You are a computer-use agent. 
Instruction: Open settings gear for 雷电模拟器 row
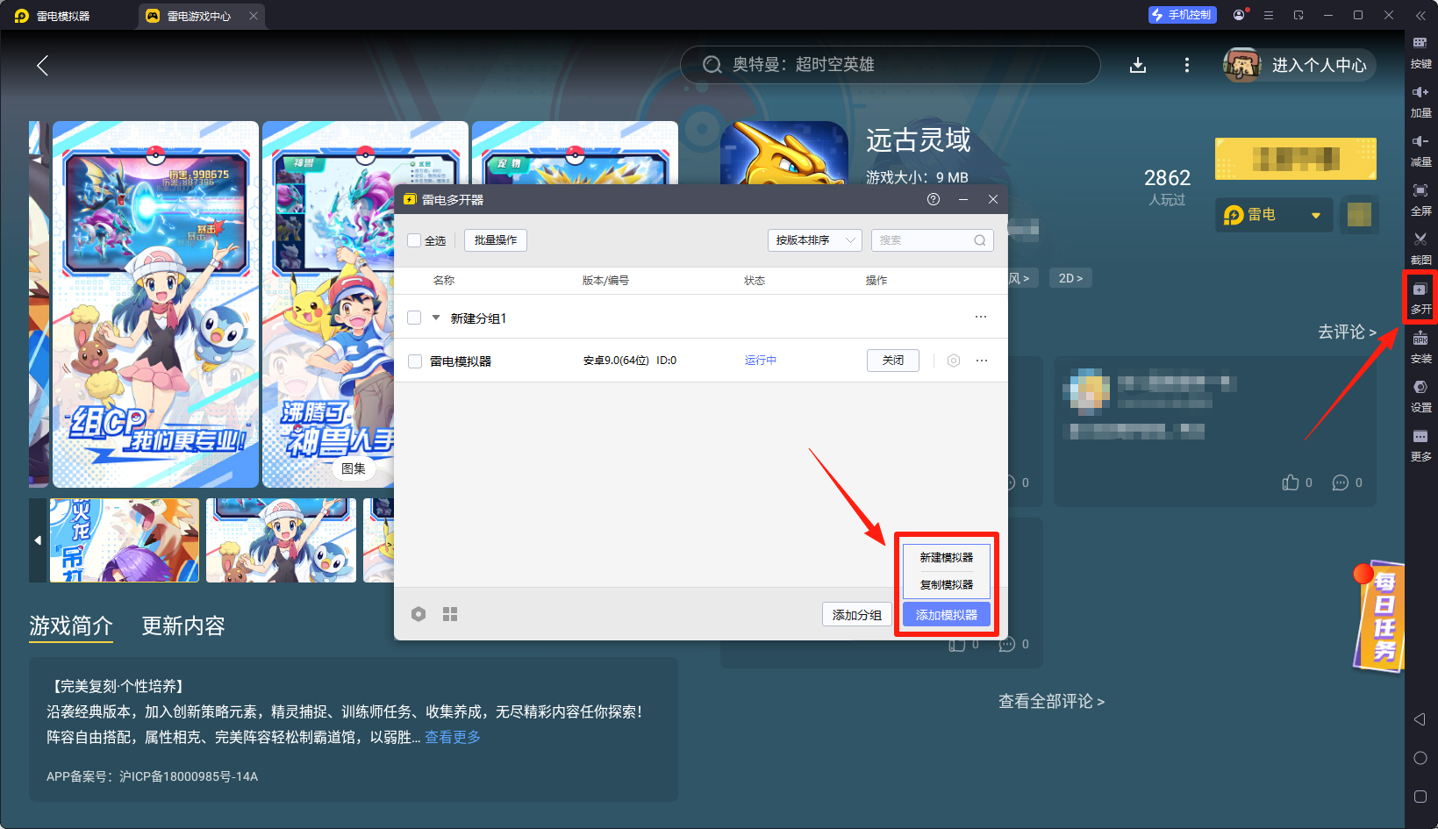(x=954, y=361)
